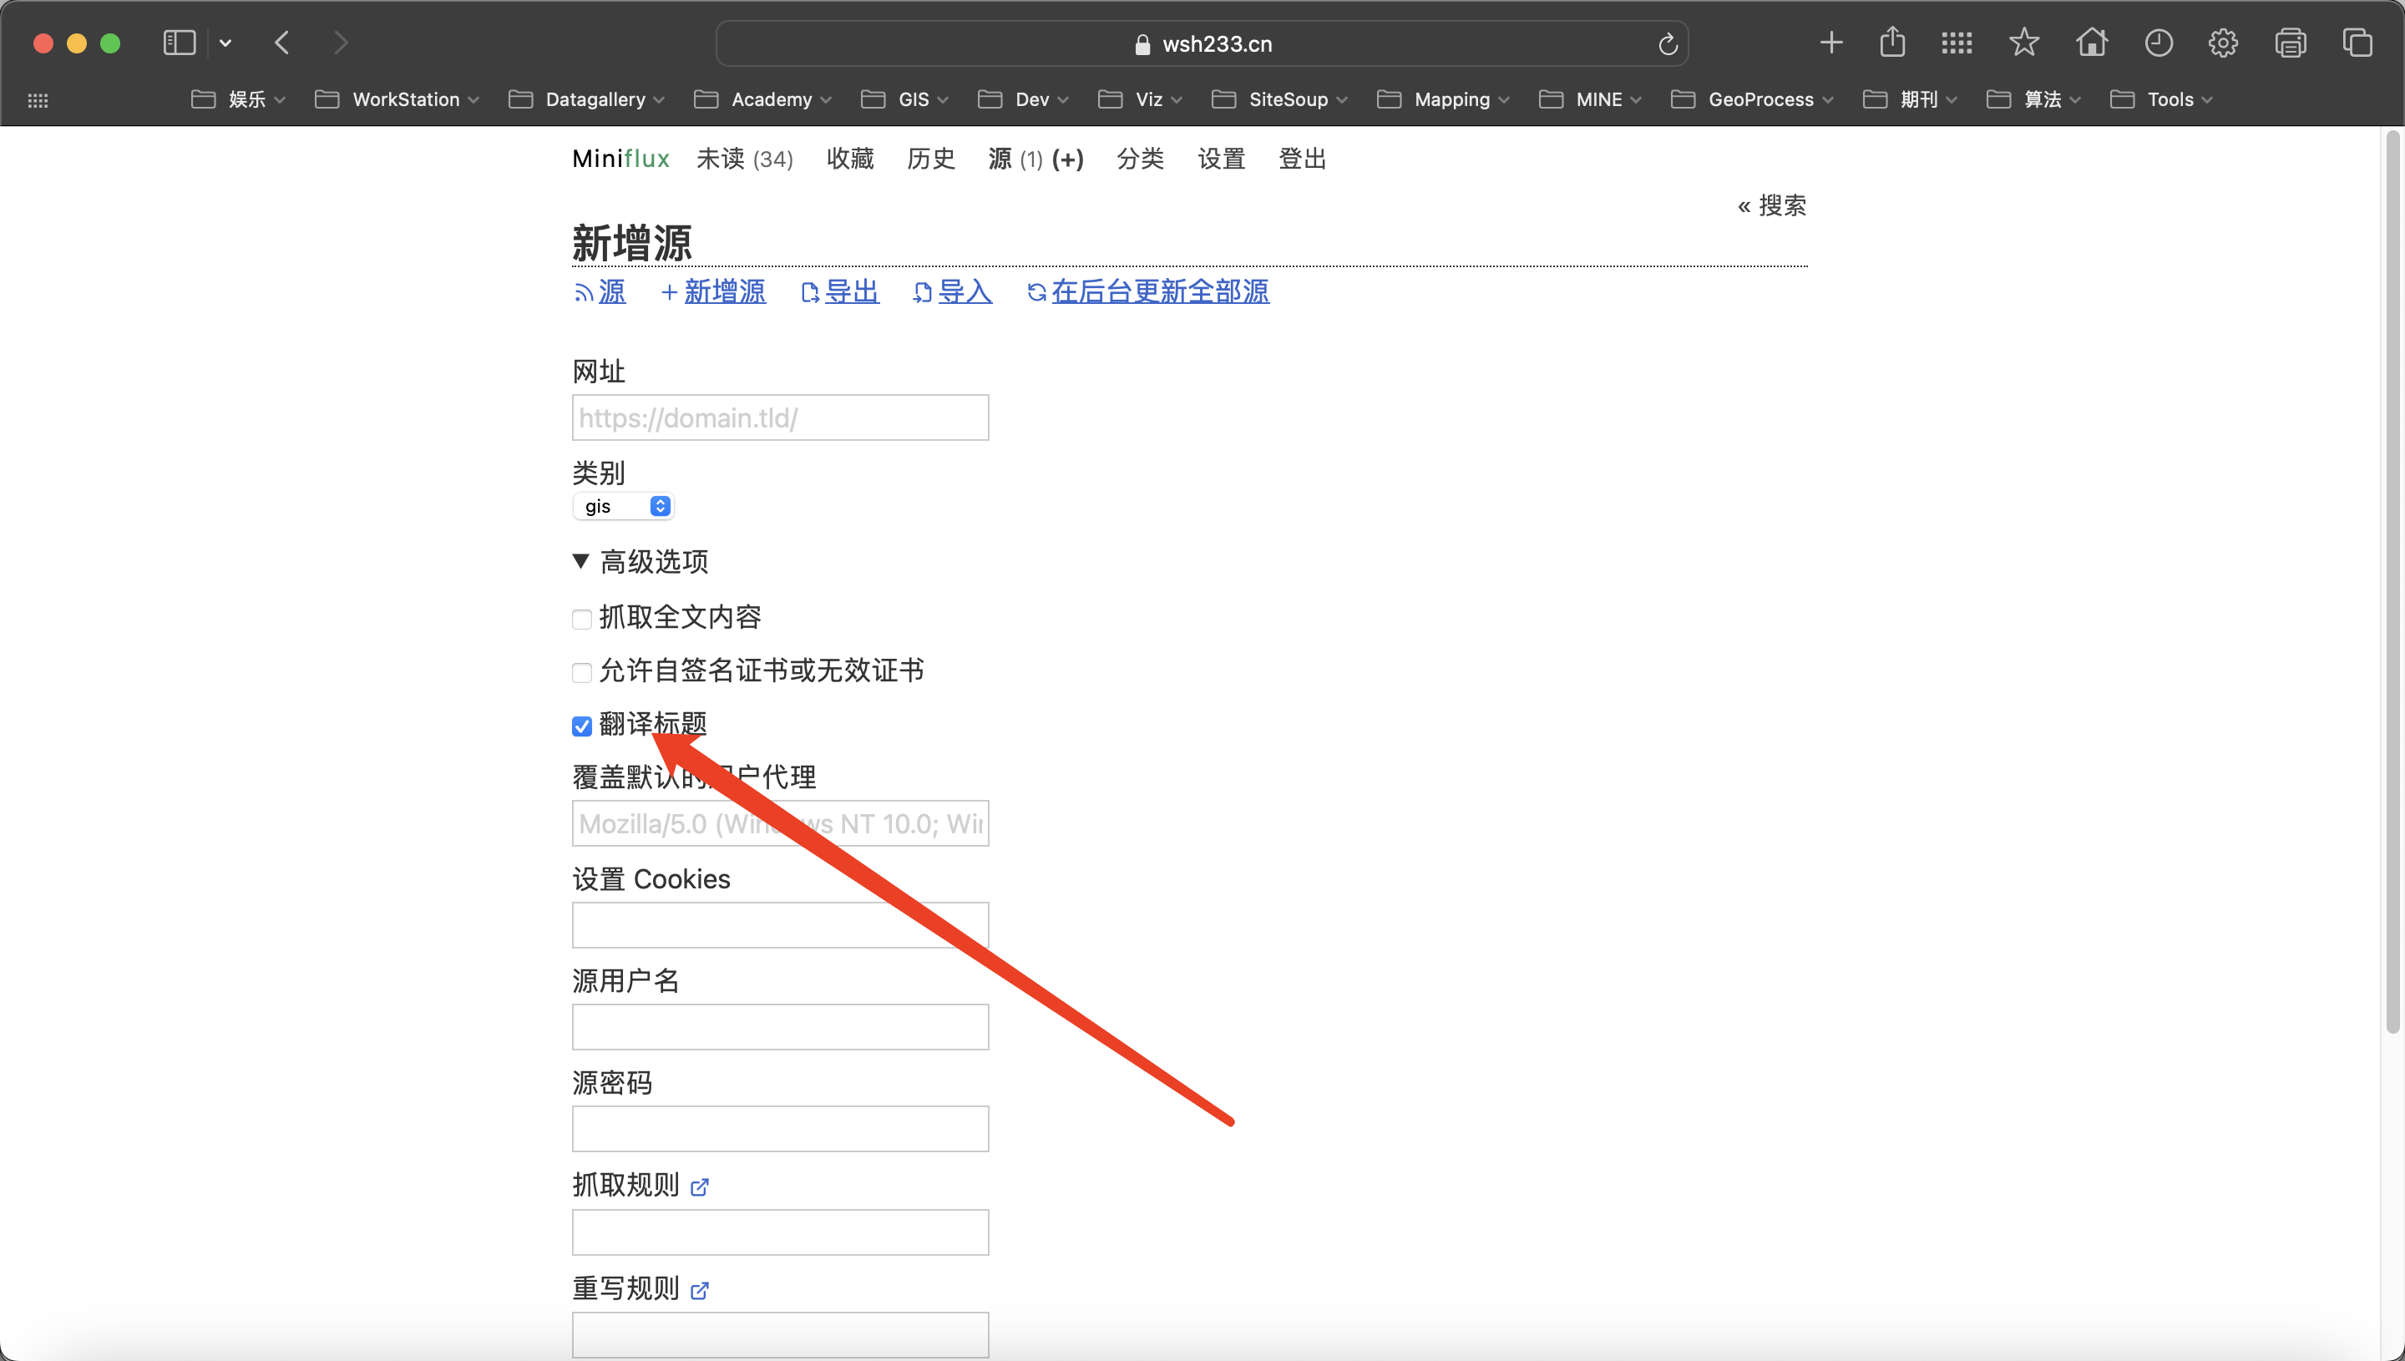Open the settings gear icon
Viewport: 2405px width, 1361px height.
2223,43
